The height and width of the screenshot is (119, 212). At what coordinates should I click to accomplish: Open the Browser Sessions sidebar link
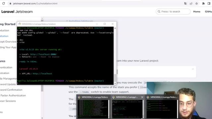point(8,101)
